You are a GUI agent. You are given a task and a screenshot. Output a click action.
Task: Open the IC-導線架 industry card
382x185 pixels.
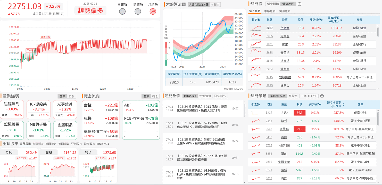coord(38,109)
